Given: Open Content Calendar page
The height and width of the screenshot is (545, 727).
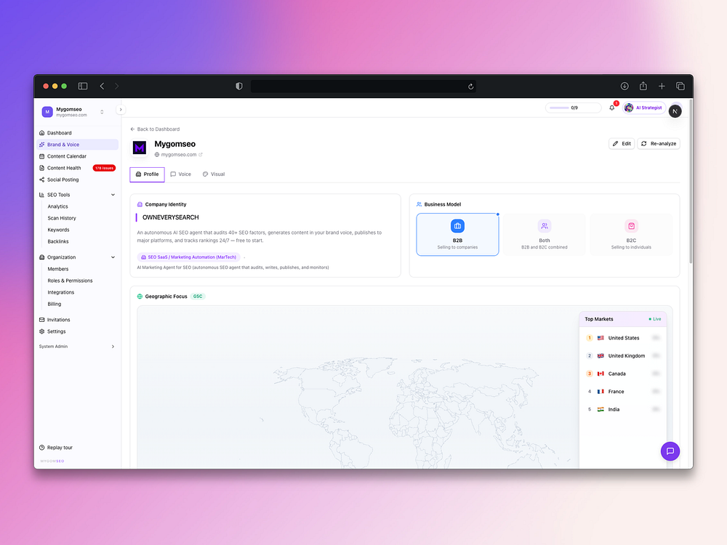Looking at the screenshot, I should tap(78, 156).
